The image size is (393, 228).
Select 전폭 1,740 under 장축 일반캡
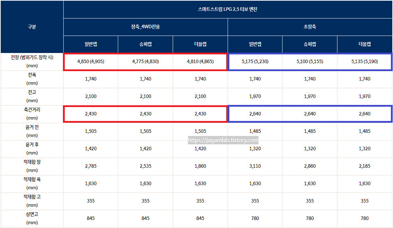tap(91, 79)
